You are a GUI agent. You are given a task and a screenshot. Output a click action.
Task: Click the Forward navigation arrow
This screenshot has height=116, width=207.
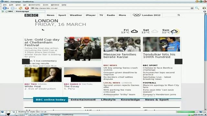click(12, 8)
